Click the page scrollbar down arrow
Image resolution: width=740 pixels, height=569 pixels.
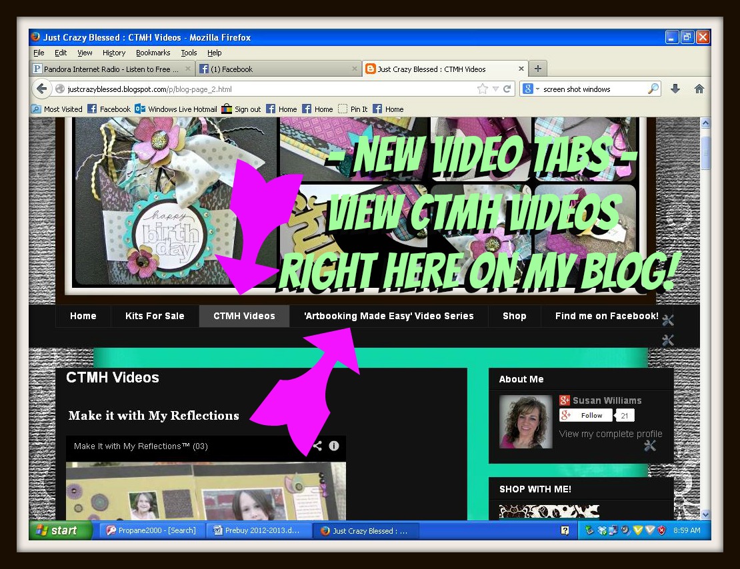(x=705, y=515)
